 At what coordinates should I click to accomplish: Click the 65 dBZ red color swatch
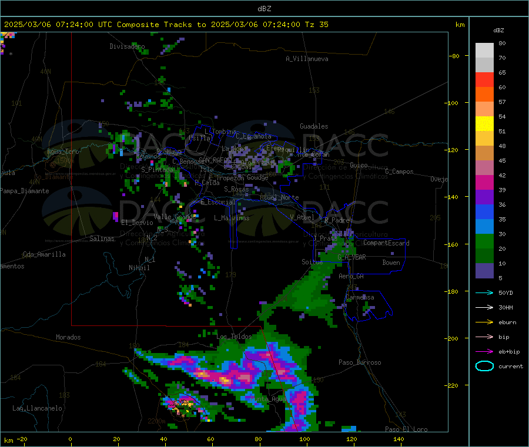tap(484, 79)
